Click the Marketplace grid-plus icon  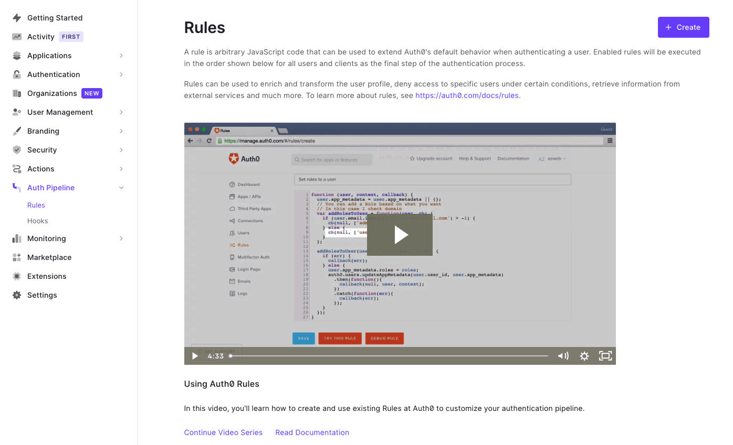point(17,257)
